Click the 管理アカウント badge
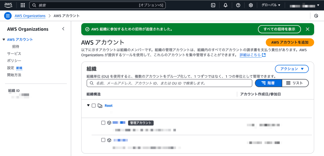This screenshot has height=156, width=324. [141, 123]
